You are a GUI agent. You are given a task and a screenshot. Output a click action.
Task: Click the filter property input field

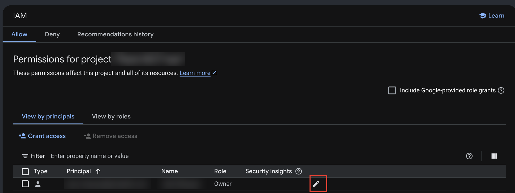pos(255,156)
